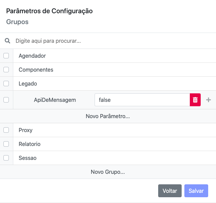216x203 pixels.
Task: Expand the Componentes group row
Action: 36,70
